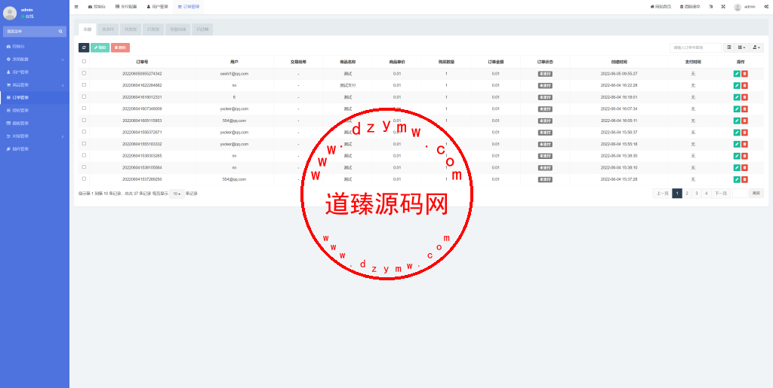Expand the 系统配置 sidebar menu
The height and width of the screenshot is (388, 773).
(35, 59)
